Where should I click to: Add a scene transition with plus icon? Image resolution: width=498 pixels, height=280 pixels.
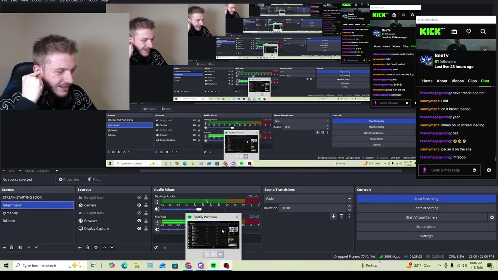pos(333,216)
